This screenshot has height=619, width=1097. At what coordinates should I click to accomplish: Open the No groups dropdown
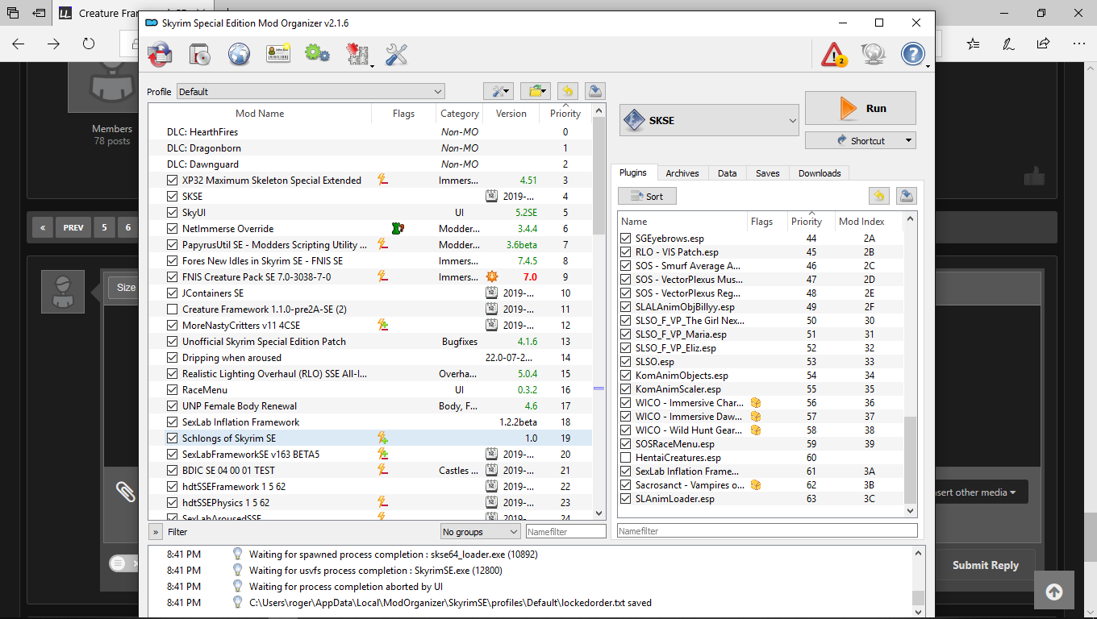click(x=480, y=532)
